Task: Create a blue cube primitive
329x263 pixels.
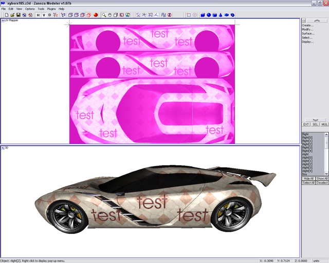Action: pyautogui.click(x=203, y=15)
